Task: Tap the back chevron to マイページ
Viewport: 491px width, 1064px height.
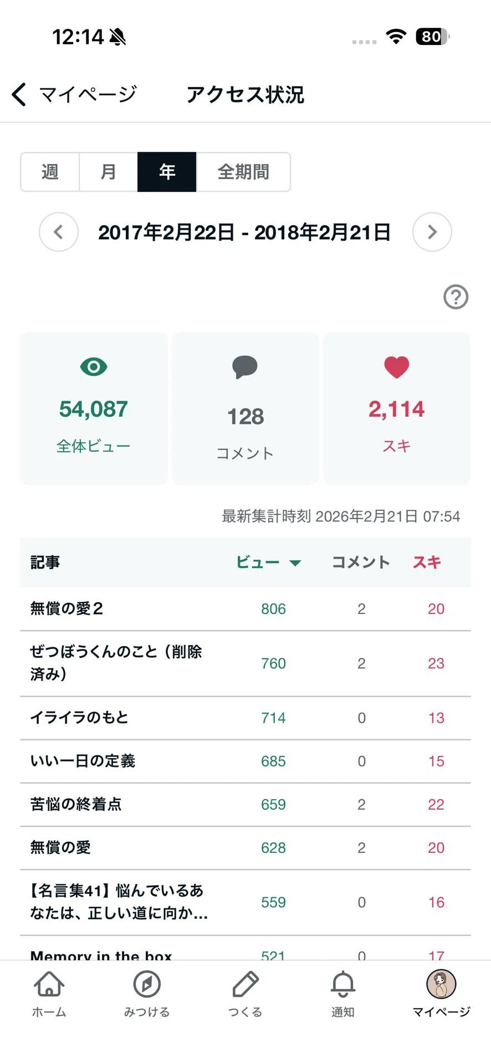Action: [x=19, y=94]
